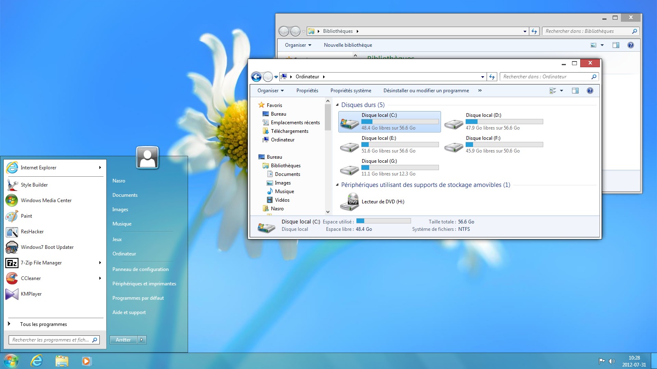The image size is (657, 369).
Task: Open ResHacker from the Start menu
Action: pyautogui.click(x=54, y=232)
